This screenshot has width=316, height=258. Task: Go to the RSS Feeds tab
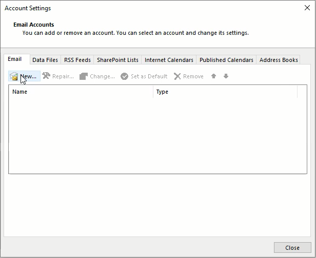pyautogui.click(x=77, y=60)
